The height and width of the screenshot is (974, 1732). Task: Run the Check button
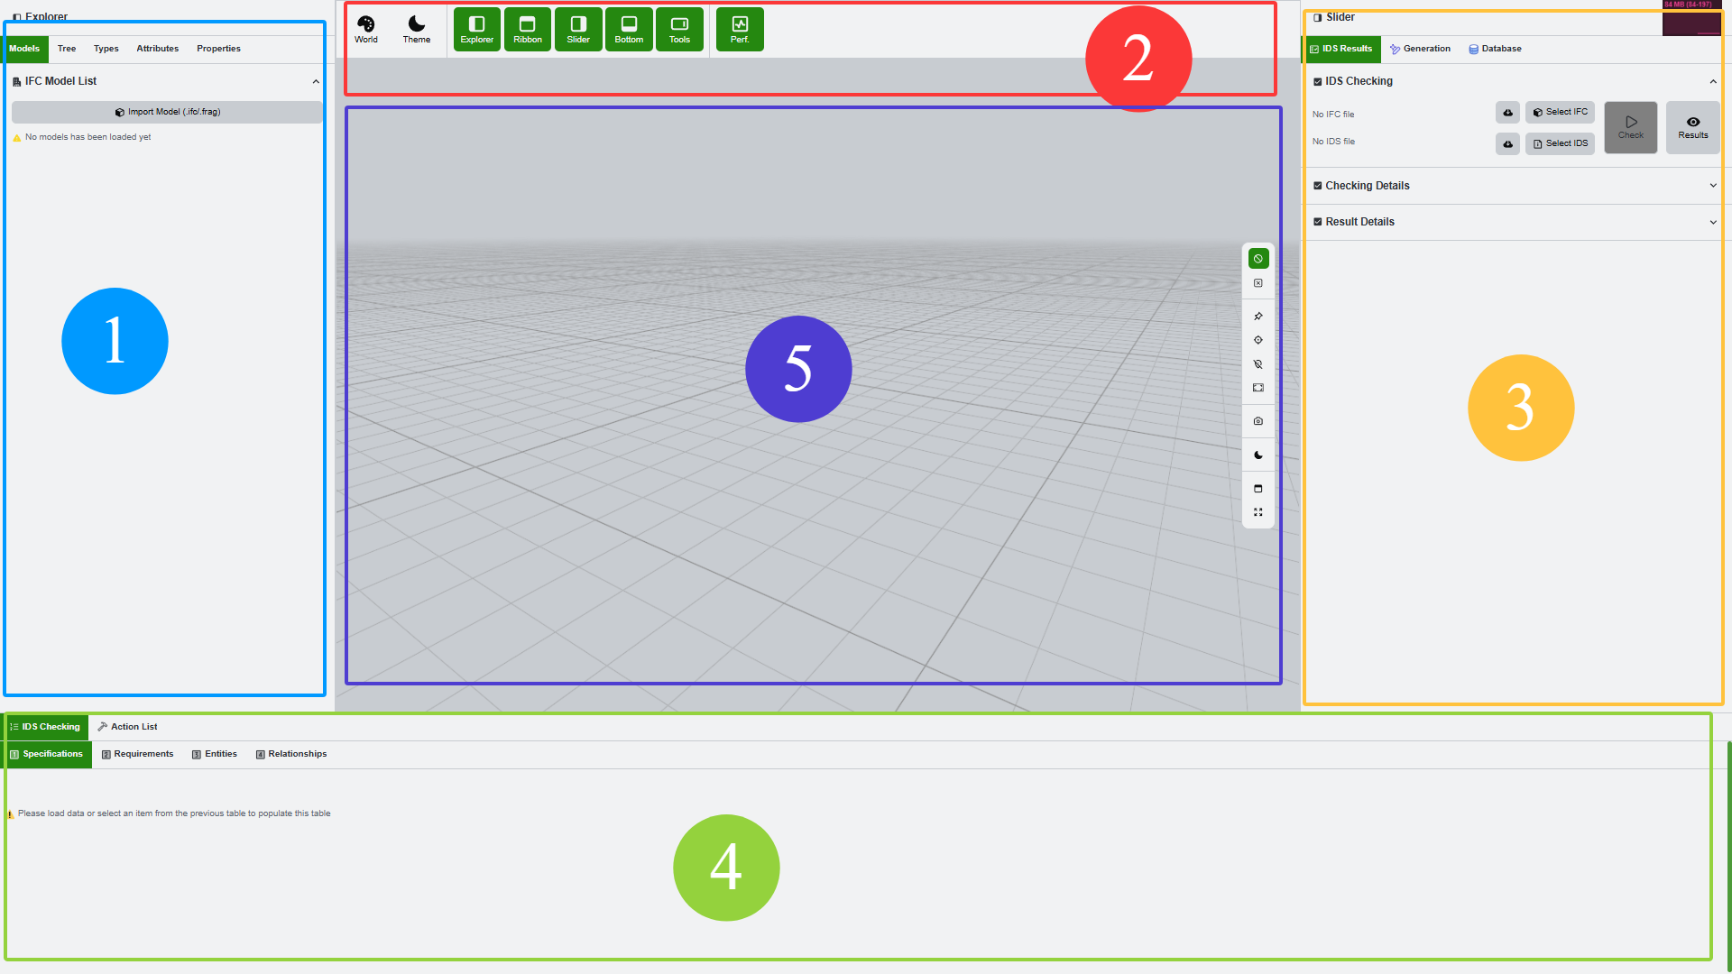1630,127
